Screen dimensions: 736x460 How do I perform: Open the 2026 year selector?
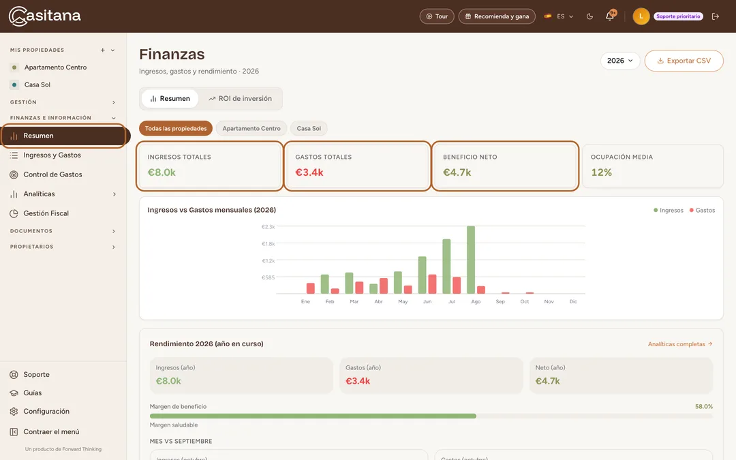click(x=620, y=61)
